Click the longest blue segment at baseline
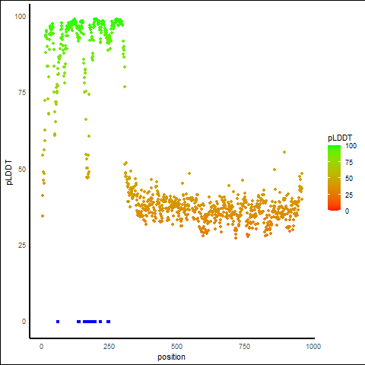This screenshot has height=365, width=365. pyautogui.click(x=90, y=322)
